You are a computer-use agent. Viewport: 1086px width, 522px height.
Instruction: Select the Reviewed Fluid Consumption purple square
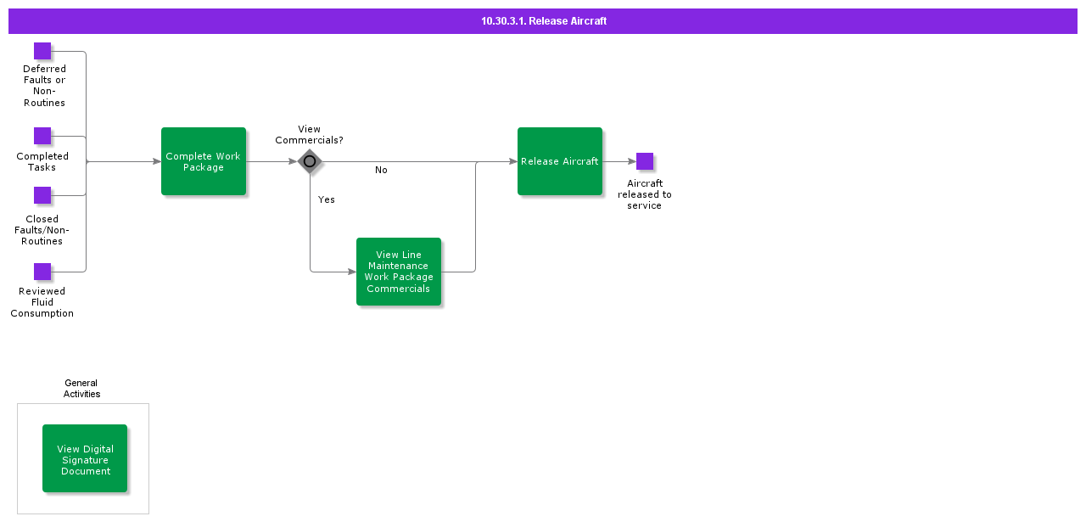point(42,272)
